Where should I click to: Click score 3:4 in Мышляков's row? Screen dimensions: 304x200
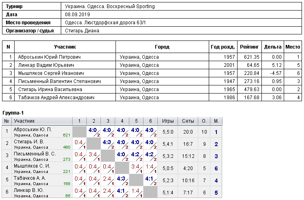pyautogui.click(x=135, y=167)
